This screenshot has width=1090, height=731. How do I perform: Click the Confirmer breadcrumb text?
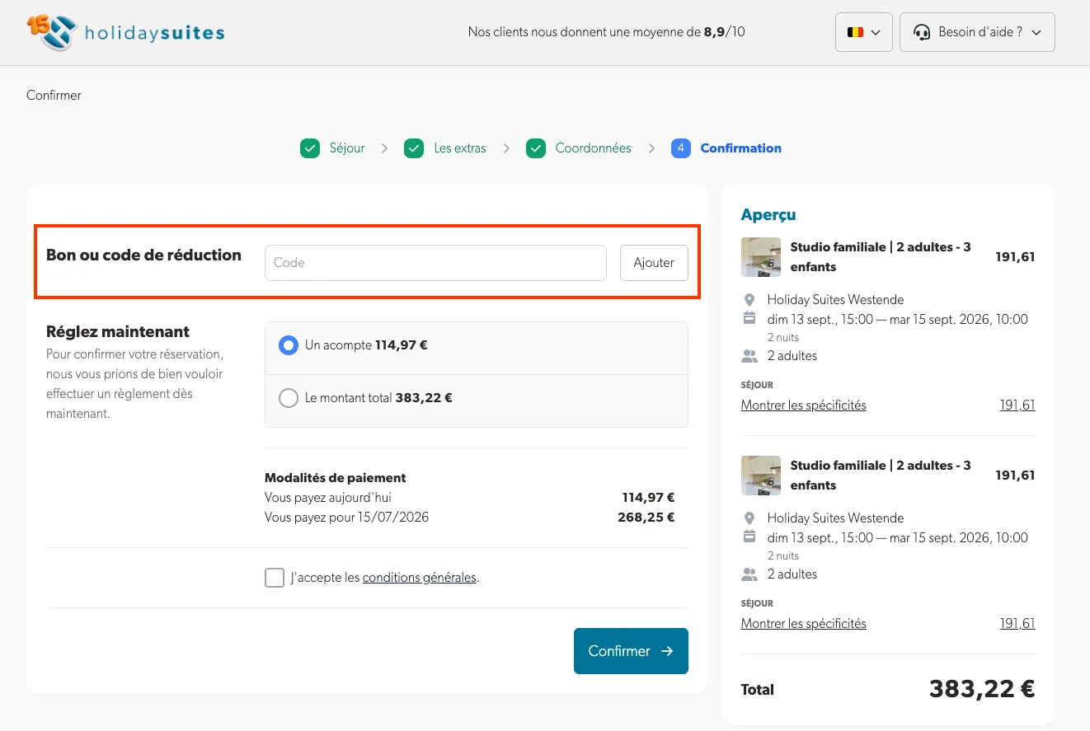tap(54, 96)
